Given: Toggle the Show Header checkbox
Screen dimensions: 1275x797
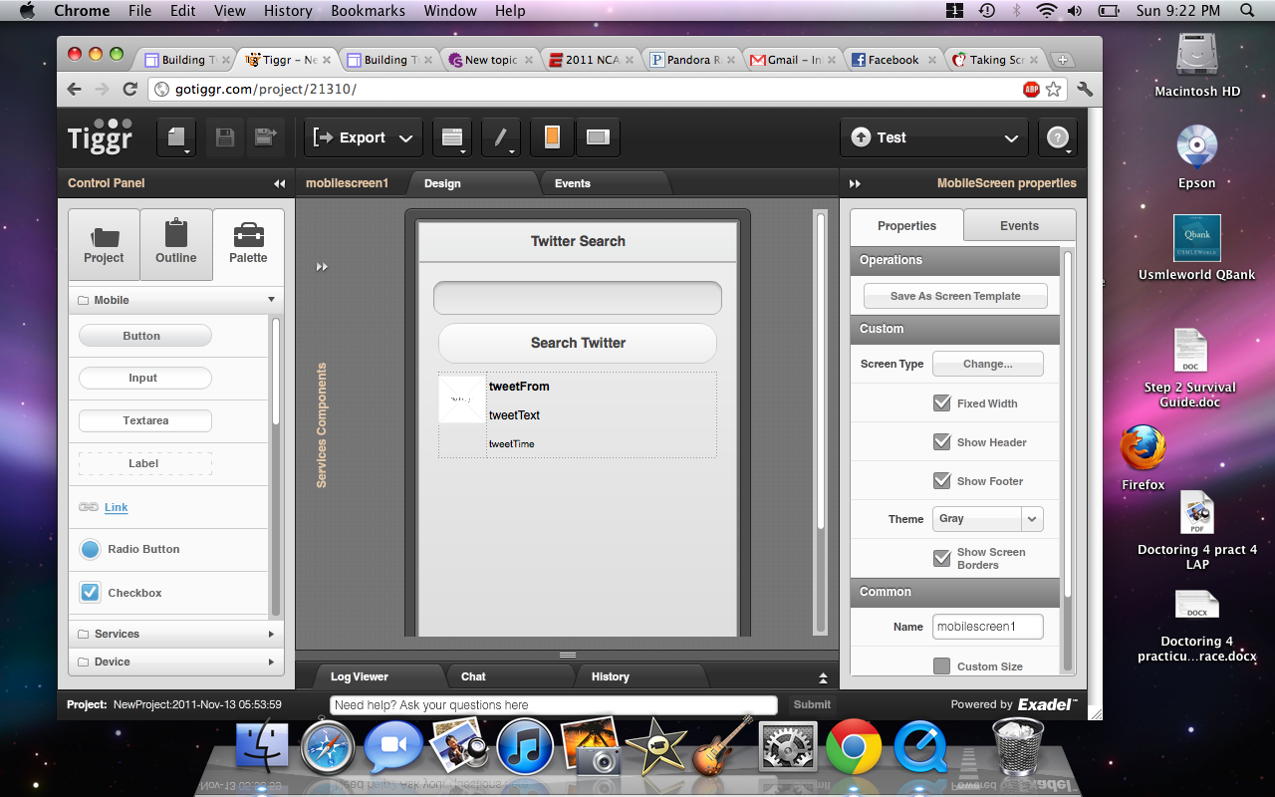Looking at the screenshot, I should point(941,442).
